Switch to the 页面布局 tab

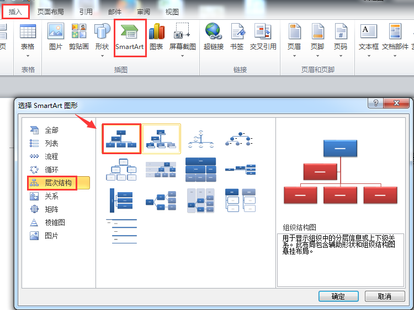[x=50, y=12]
